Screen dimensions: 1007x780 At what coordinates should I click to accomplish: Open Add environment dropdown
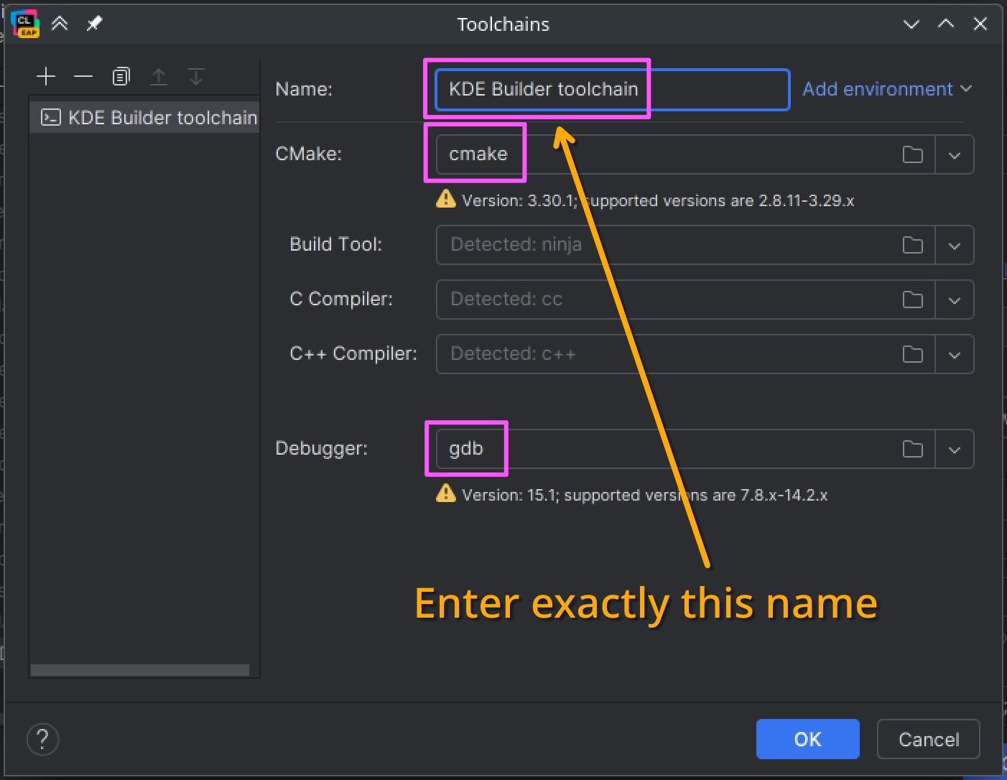pos(887,89)
